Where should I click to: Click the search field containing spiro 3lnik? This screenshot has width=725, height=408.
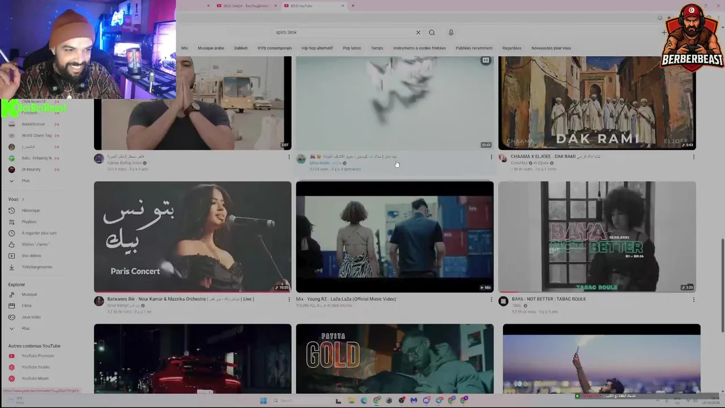(343, 32)
